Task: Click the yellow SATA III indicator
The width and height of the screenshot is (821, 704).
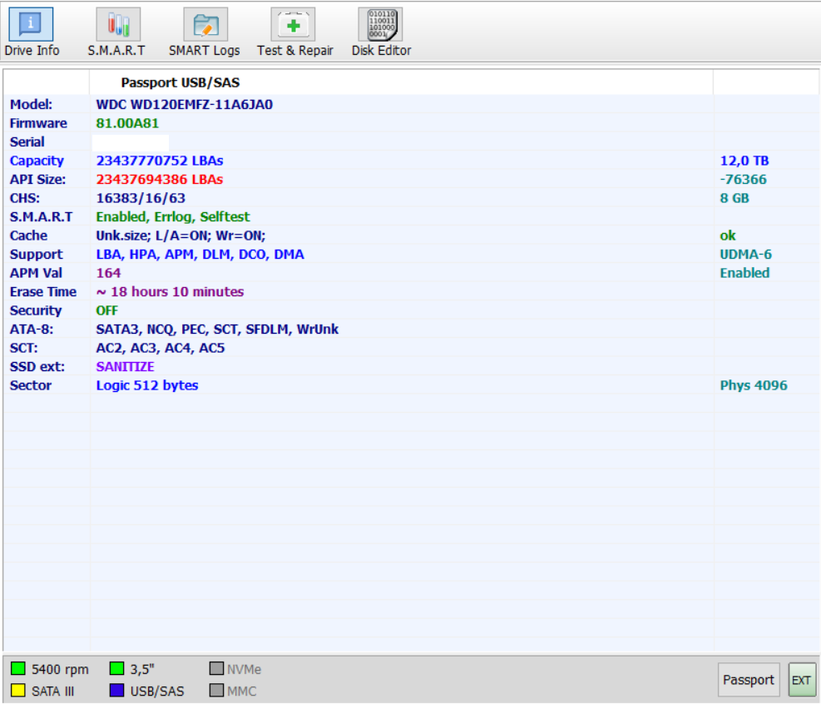Action: click(x=17, y=691)
